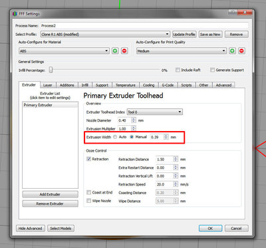Image resolution: width=266 pixels, height=248 pixels.
Task: Select Primary Extruder in the Extruder List
Action: [x=50, y=105]
